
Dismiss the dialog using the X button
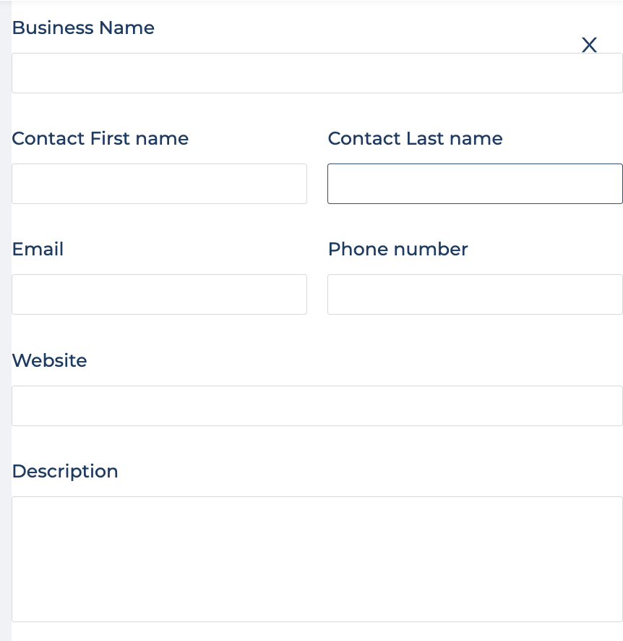click(589, 45)
